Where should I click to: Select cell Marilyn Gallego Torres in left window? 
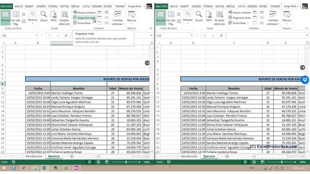click(78, 93)
